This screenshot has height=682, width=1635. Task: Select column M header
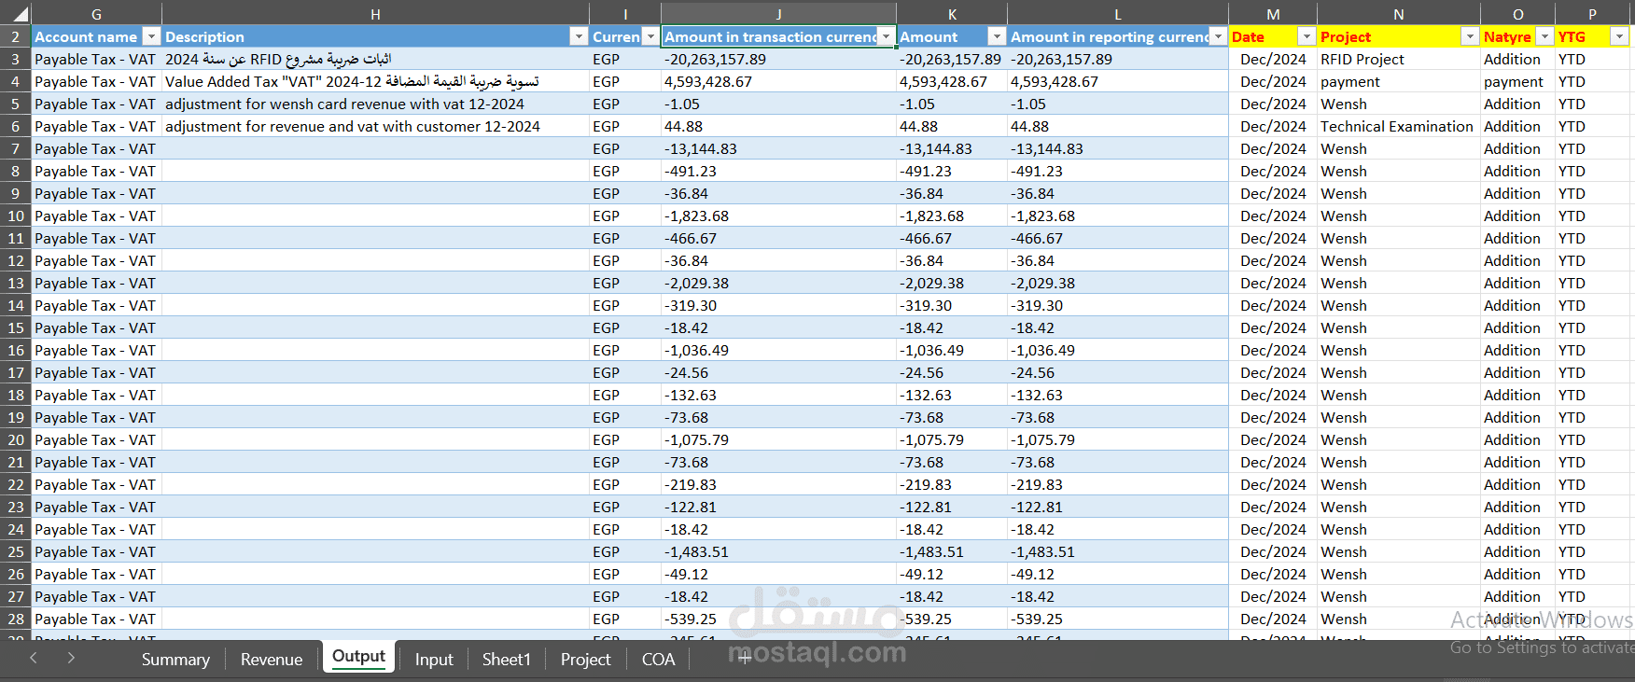point(1273,14)
